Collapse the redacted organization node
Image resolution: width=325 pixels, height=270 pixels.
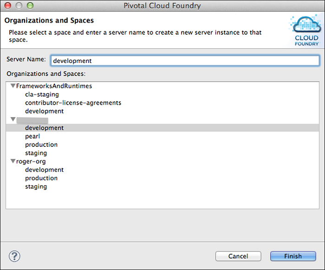pyautogui.click(x=13, y=119)
